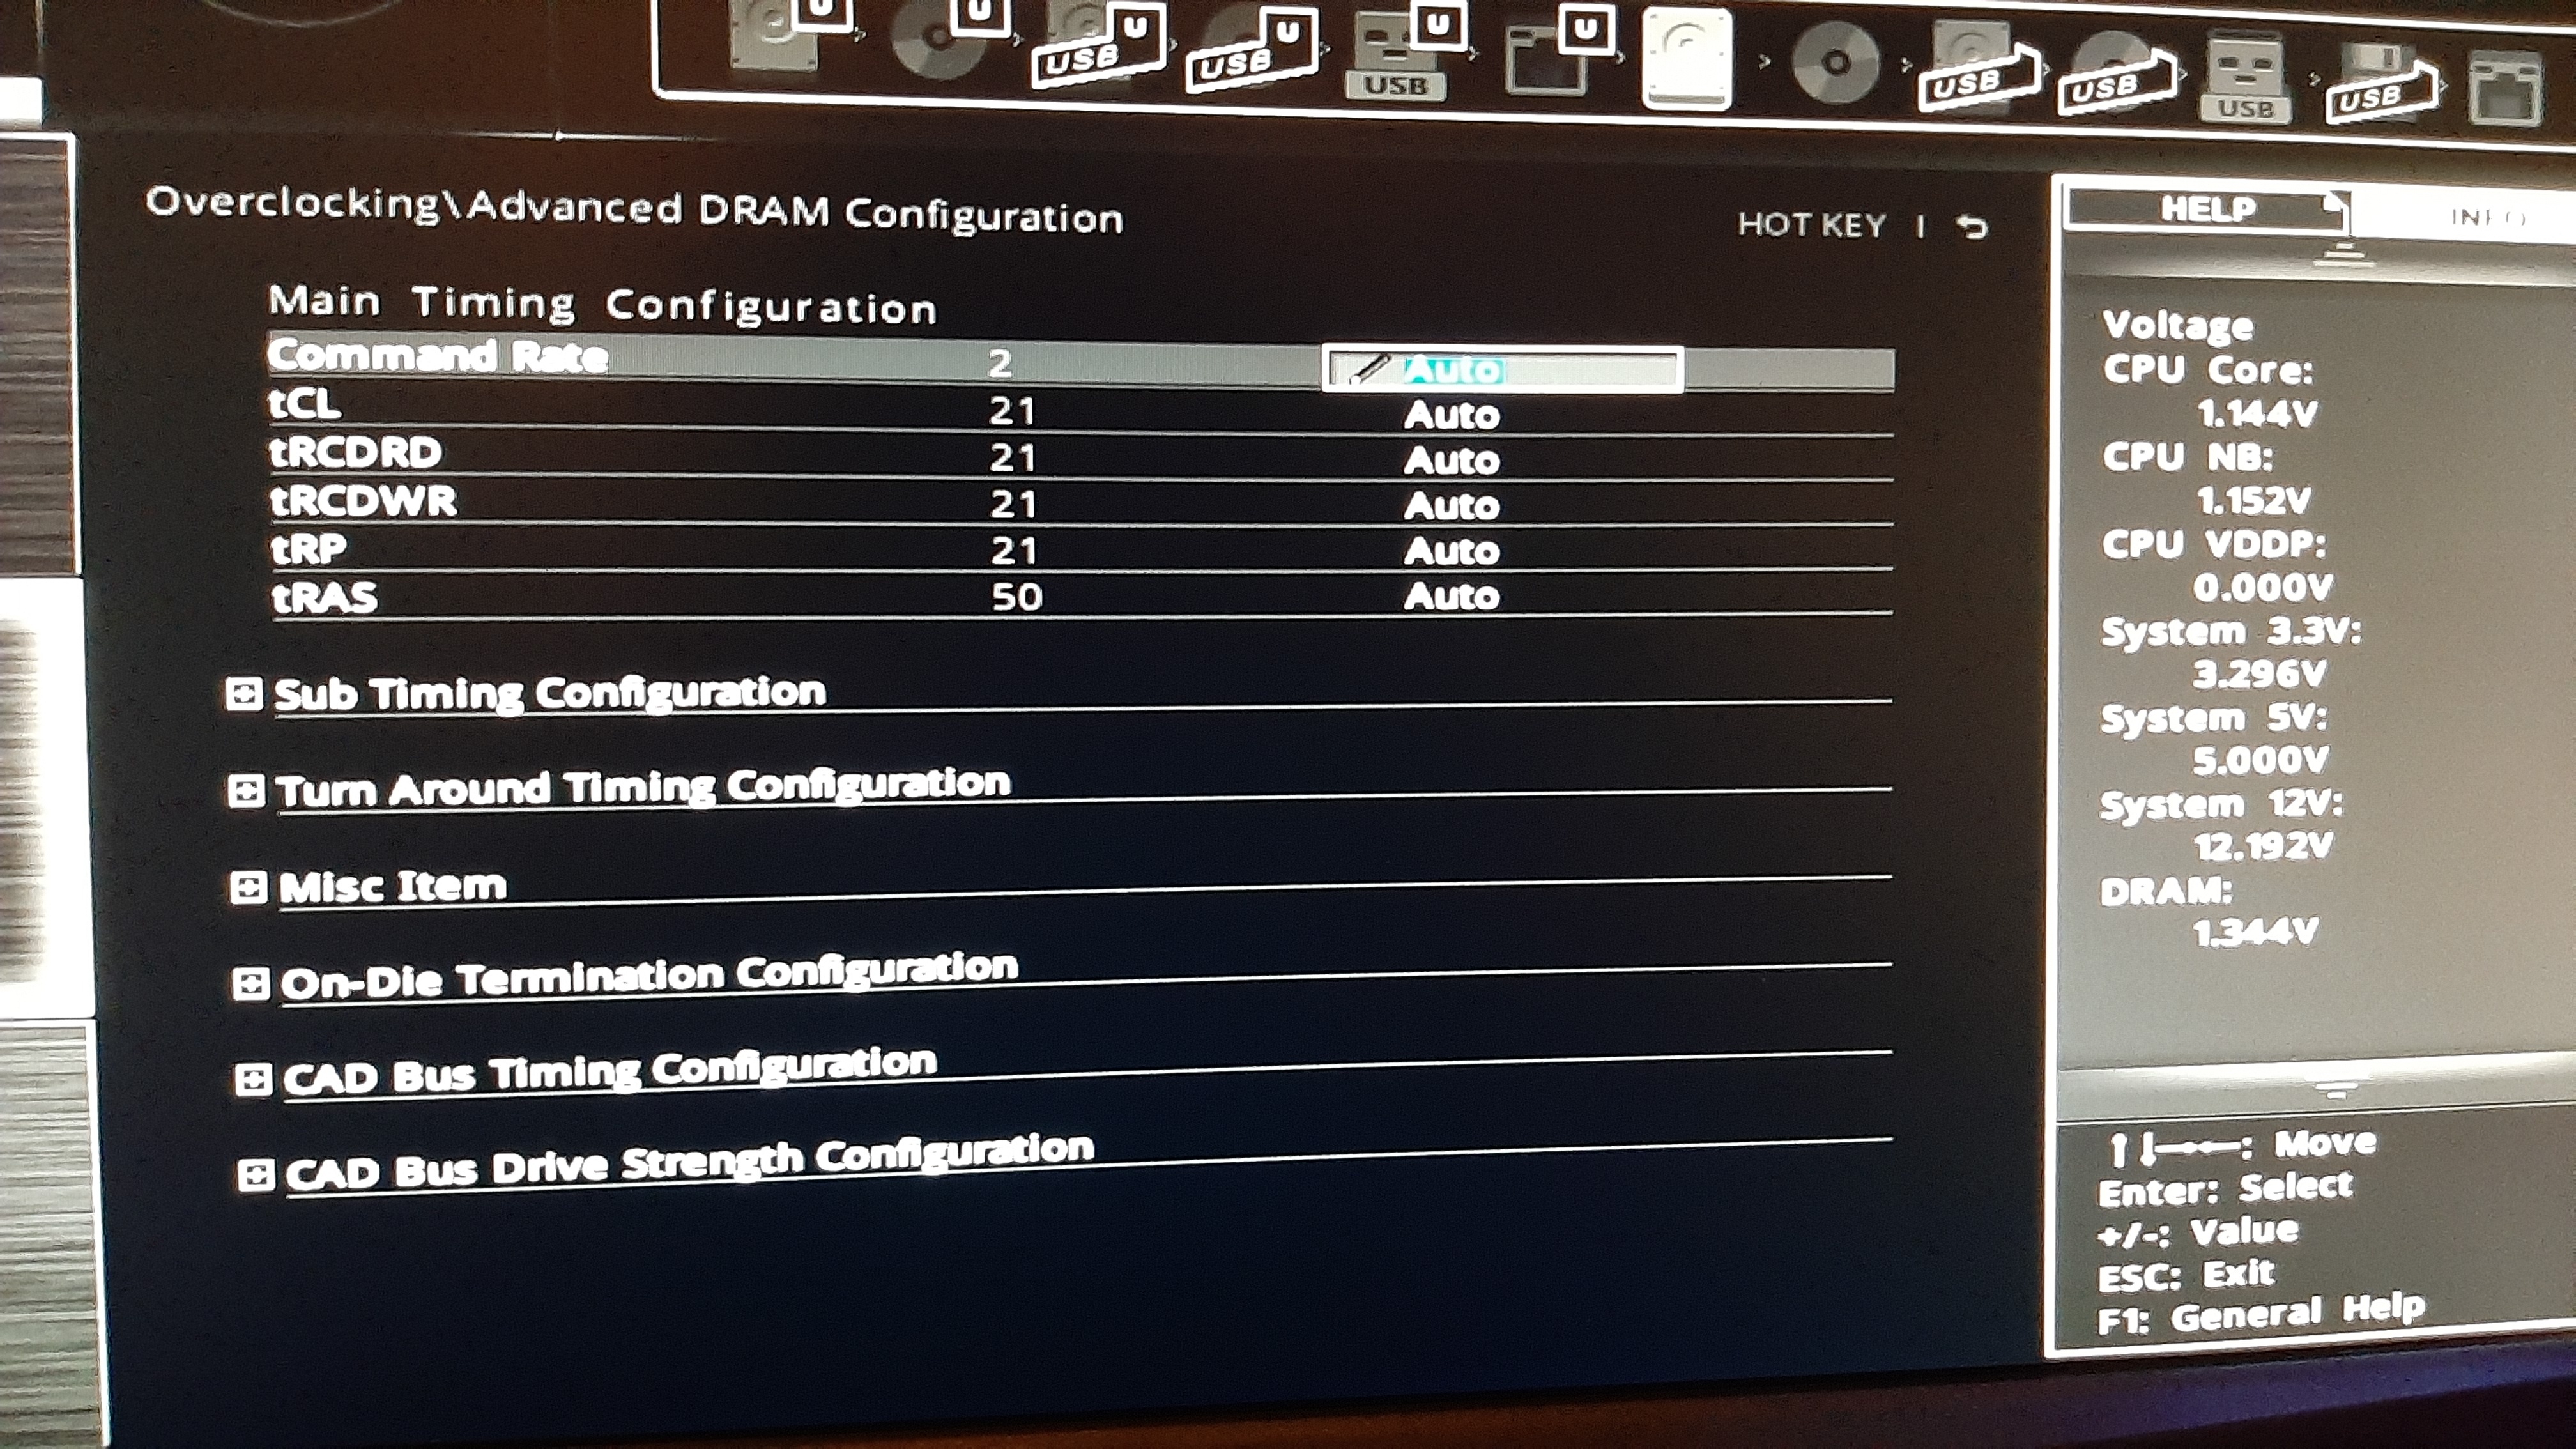Select the tRAS Auto value
This screenshot has width=2576, height=1449.
pos(1451,597)
